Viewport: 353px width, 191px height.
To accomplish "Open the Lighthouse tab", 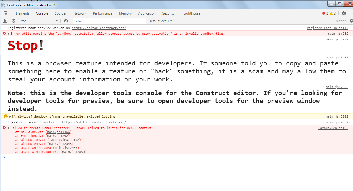I will (192, 13).
